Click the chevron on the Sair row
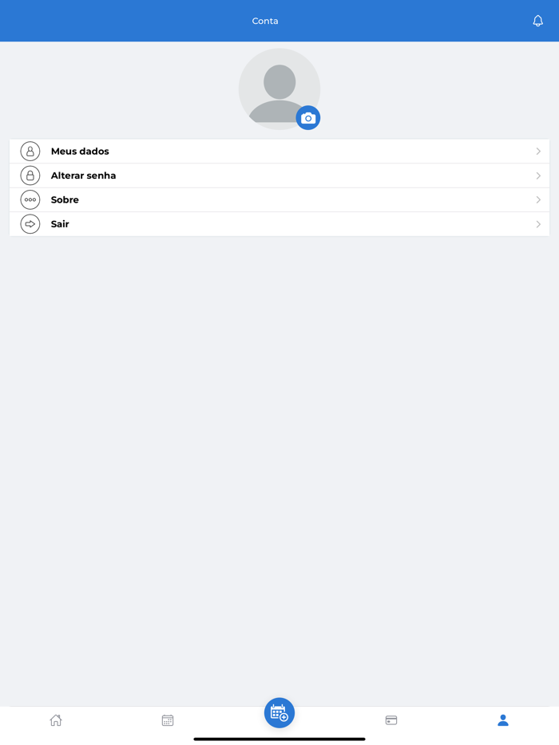 pyautogui.click(x=538, y=224)
